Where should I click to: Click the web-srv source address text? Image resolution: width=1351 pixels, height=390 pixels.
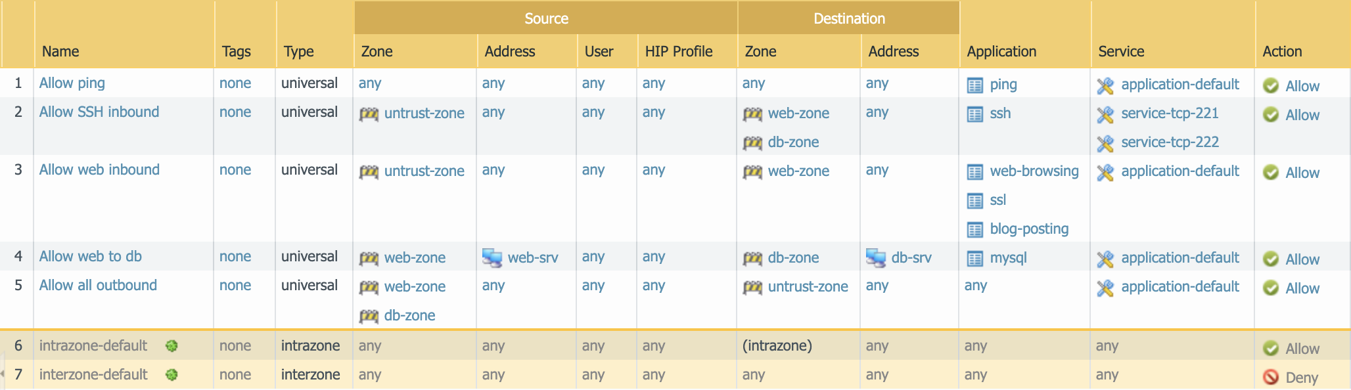coord(533,258)
